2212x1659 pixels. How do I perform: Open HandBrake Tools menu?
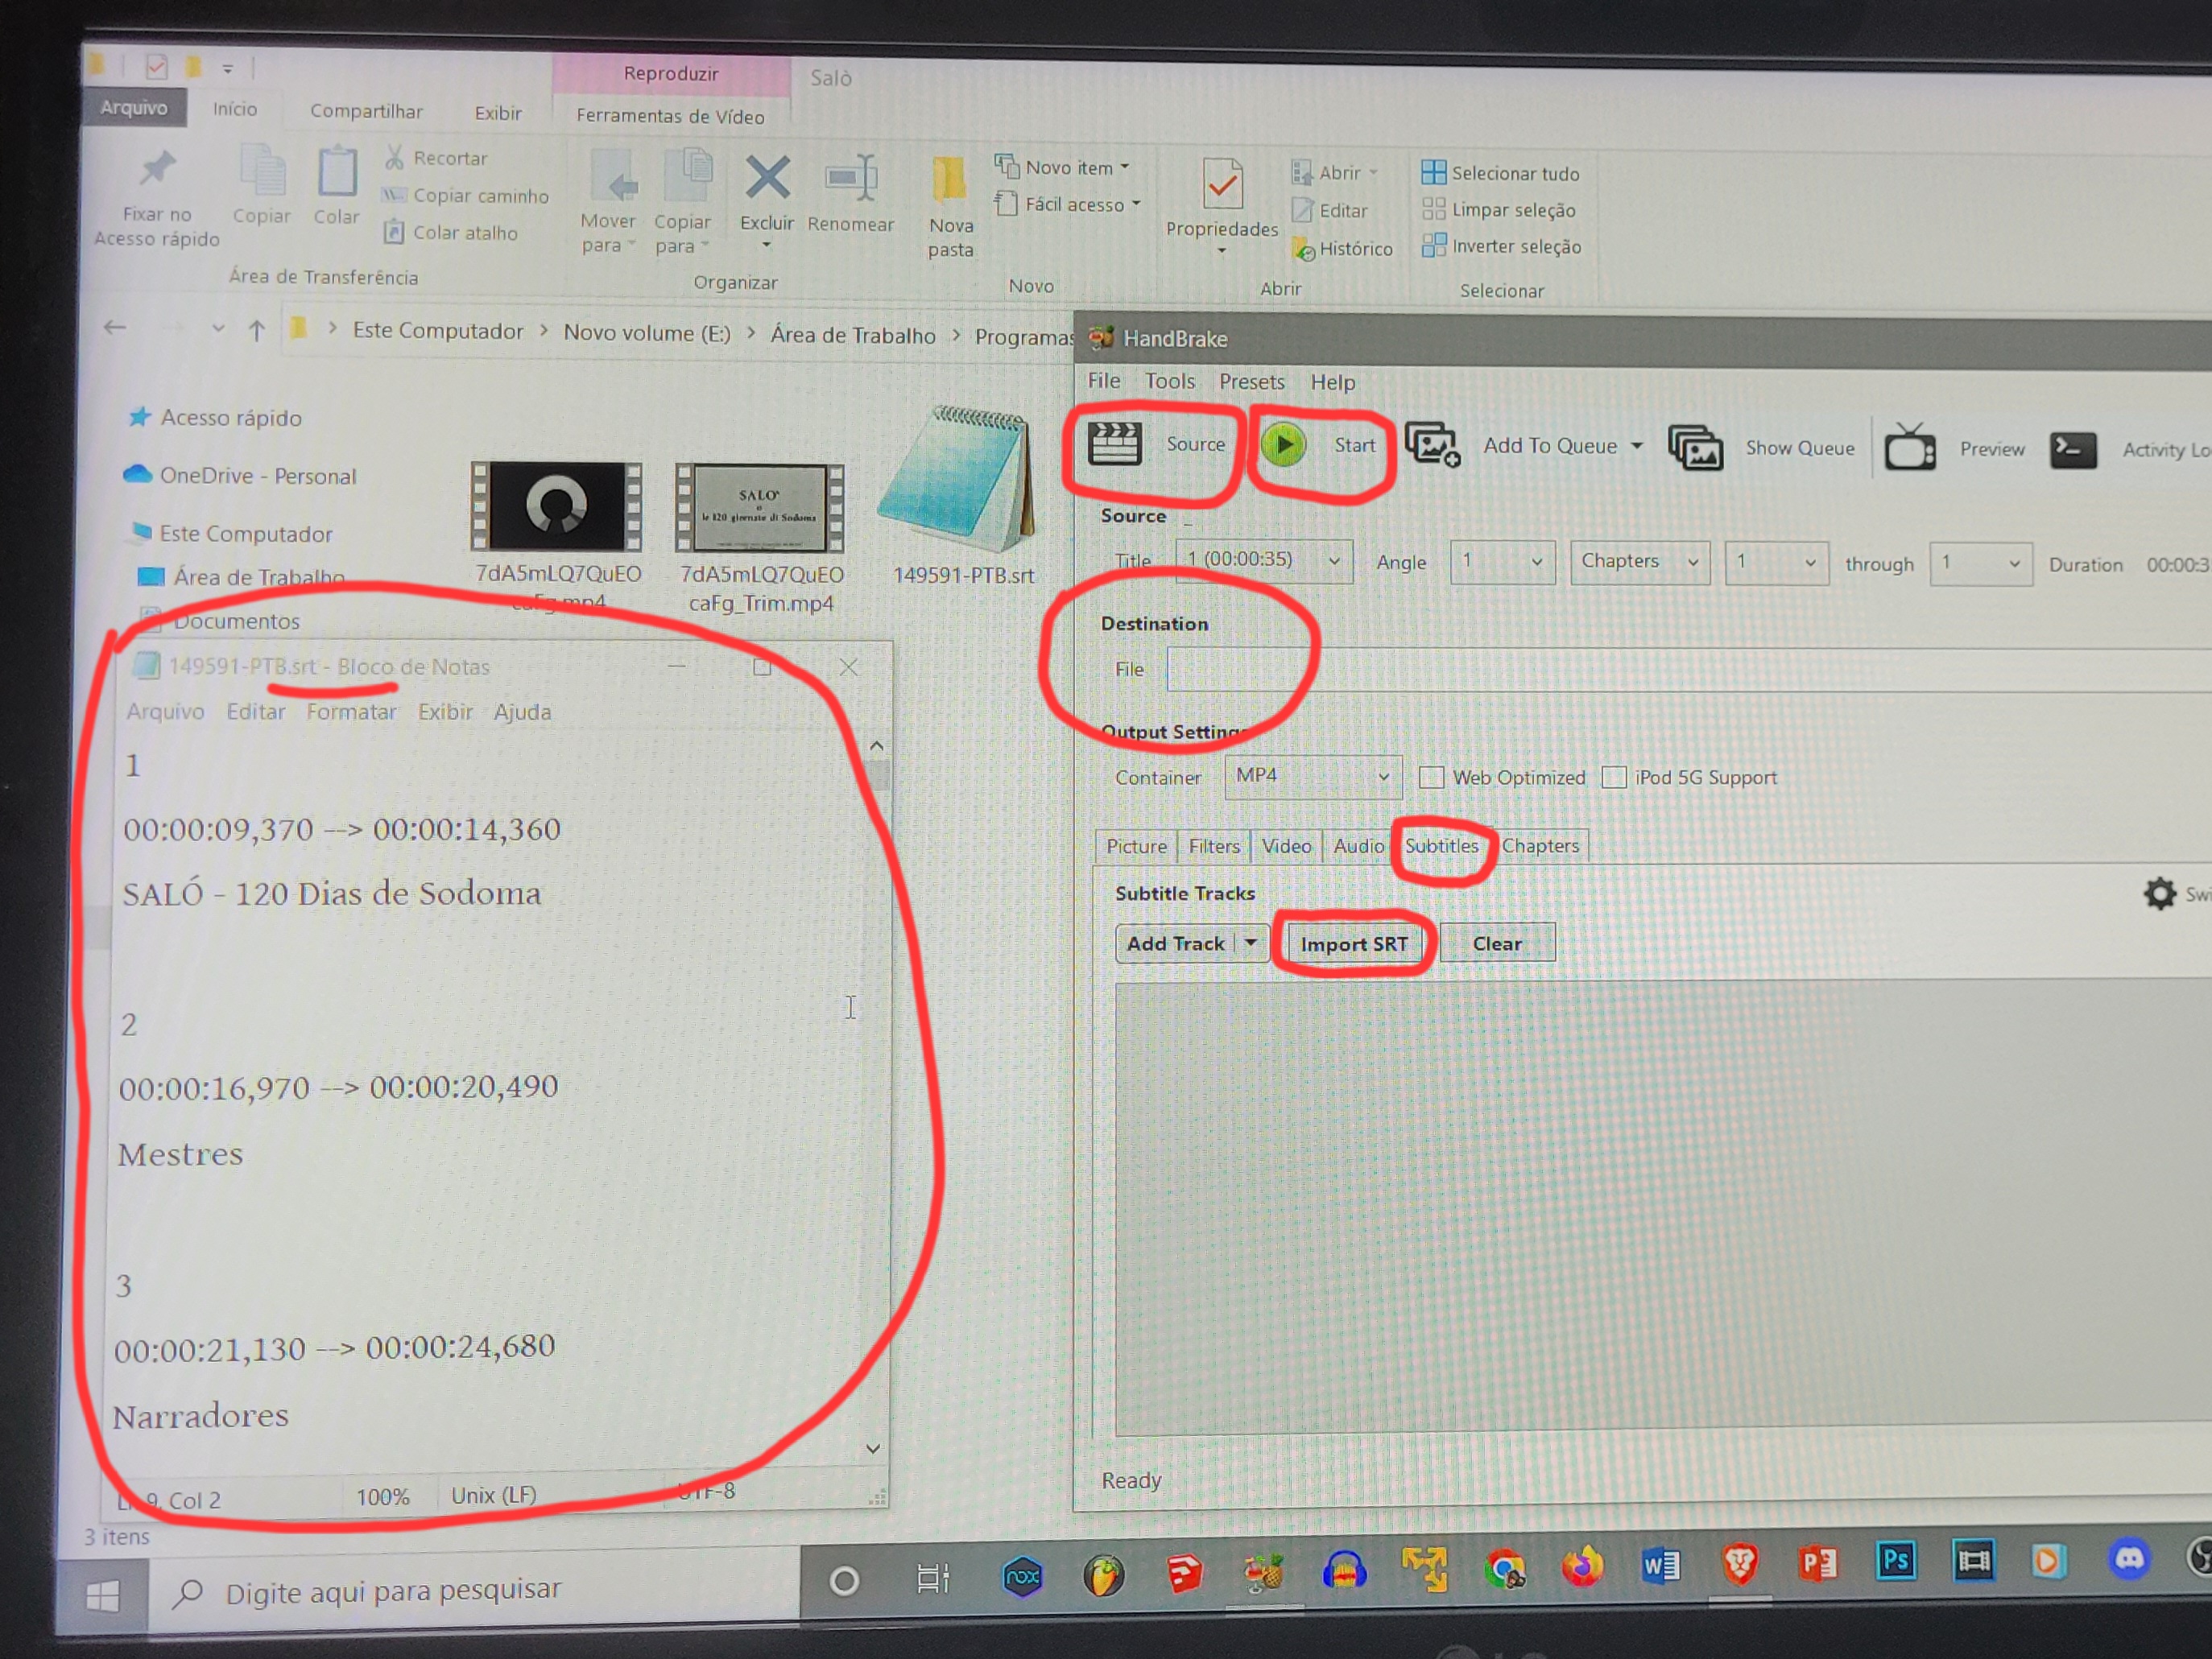[x=1170, y=381]
